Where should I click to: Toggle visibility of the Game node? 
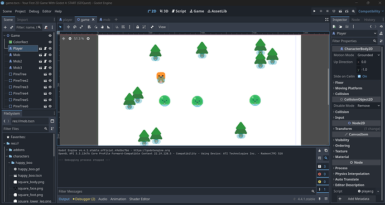(x=50, y=36)
